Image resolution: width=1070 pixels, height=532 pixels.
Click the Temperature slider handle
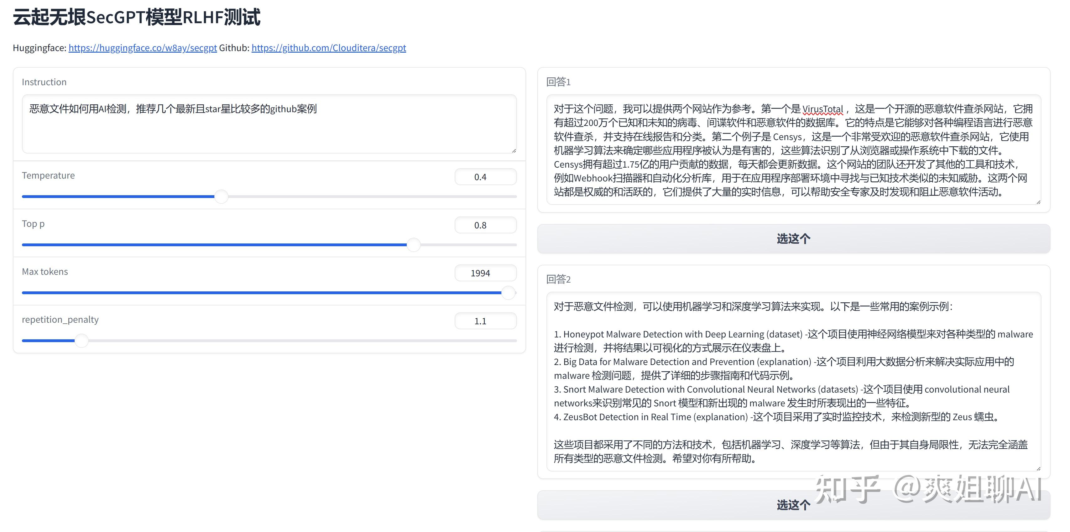click(222, 196)
